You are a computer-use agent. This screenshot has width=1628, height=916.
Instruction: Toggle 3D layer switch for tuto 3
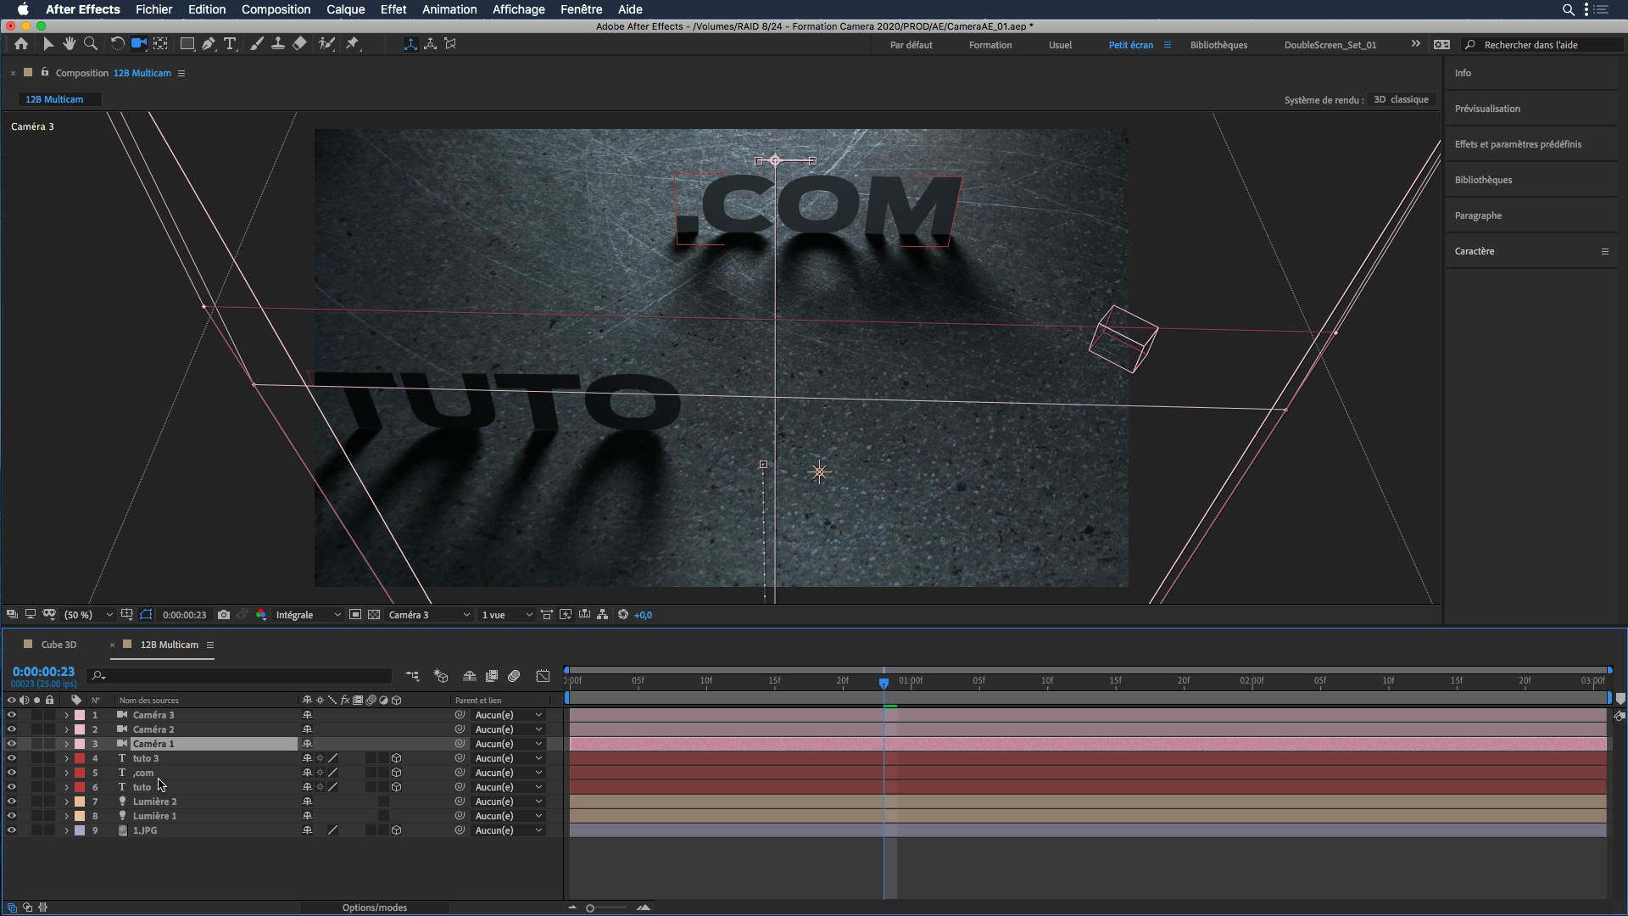pyautogui.click(x=396, y=758)
